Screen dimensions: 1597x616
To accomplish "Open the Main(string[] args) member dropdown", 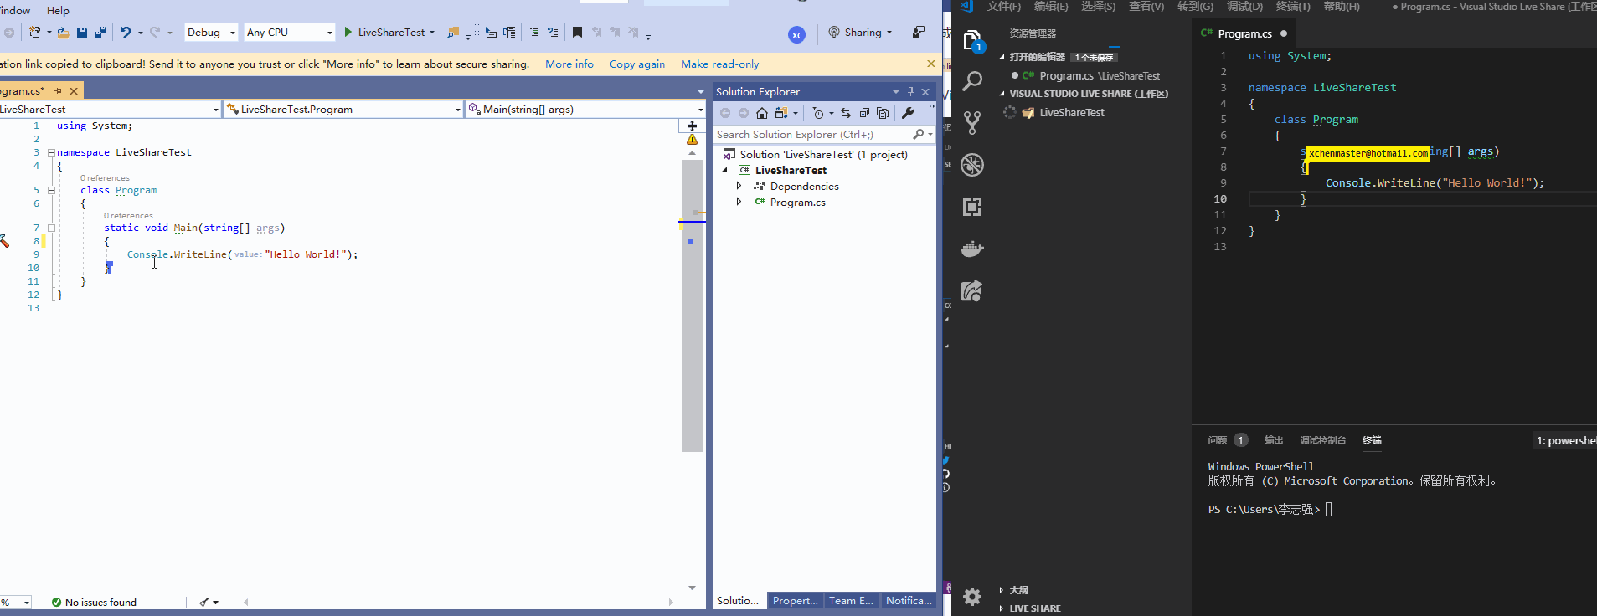I will 586,110.
